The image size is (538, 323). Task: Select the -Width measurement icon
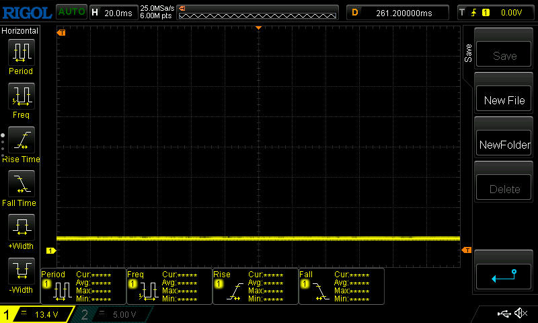[x=20, y=272]
